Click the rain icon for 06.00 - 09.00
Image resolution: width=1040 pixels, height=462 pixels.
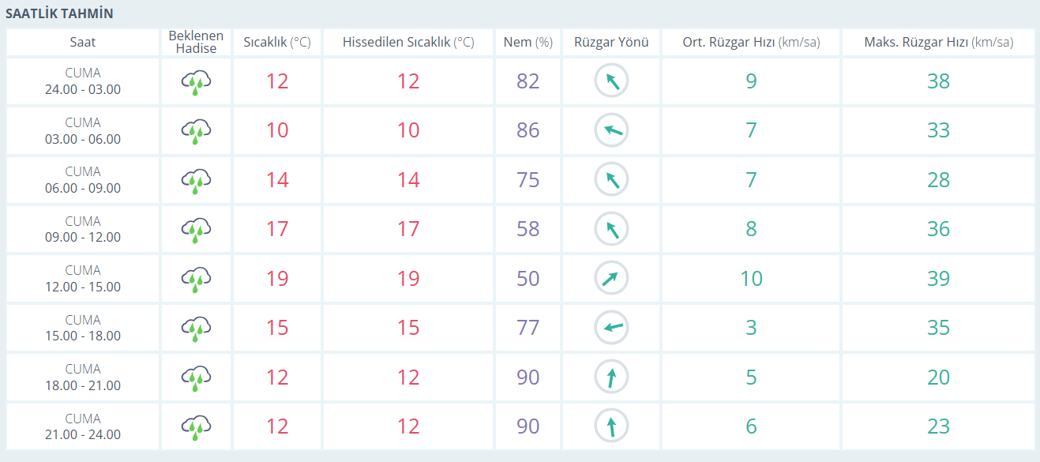pyautogui.click(x=197, y=181)
